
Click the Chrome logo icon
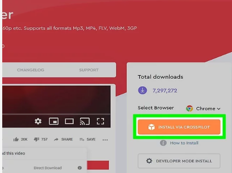[190, 109]
